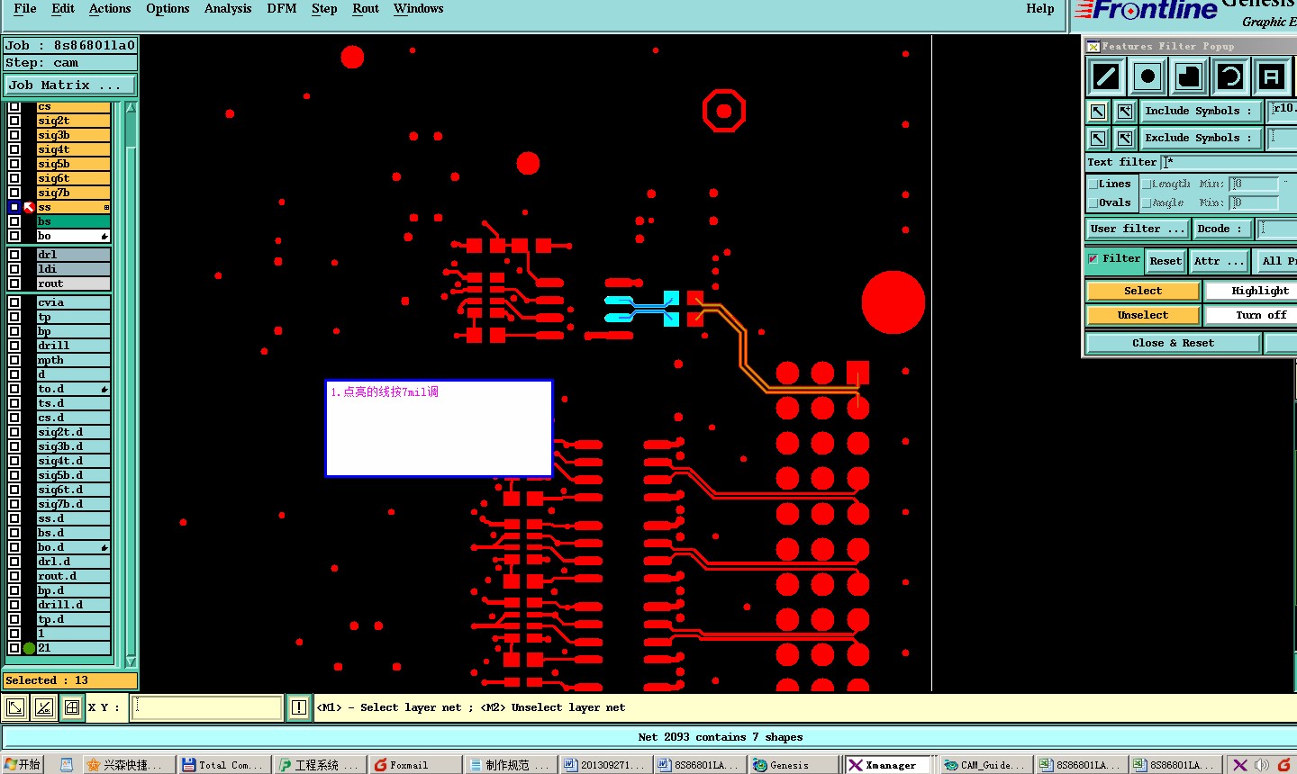Viewport: 1297px width, 774px height.
Task: Click the Turn off button
Action: point(1251,316)
